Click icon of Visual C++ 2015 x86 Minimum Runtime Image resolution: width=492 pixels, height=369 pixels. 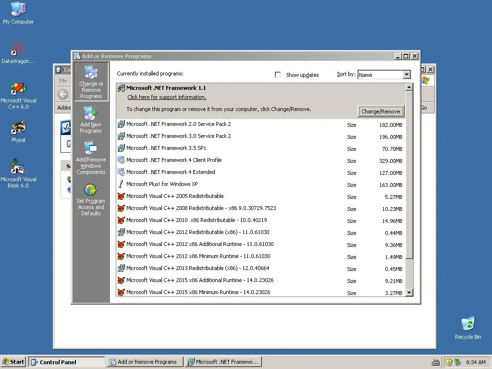(x=121, y=292)
